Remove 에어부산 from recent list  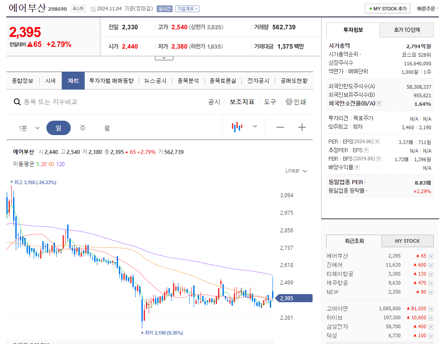point(431,256)
